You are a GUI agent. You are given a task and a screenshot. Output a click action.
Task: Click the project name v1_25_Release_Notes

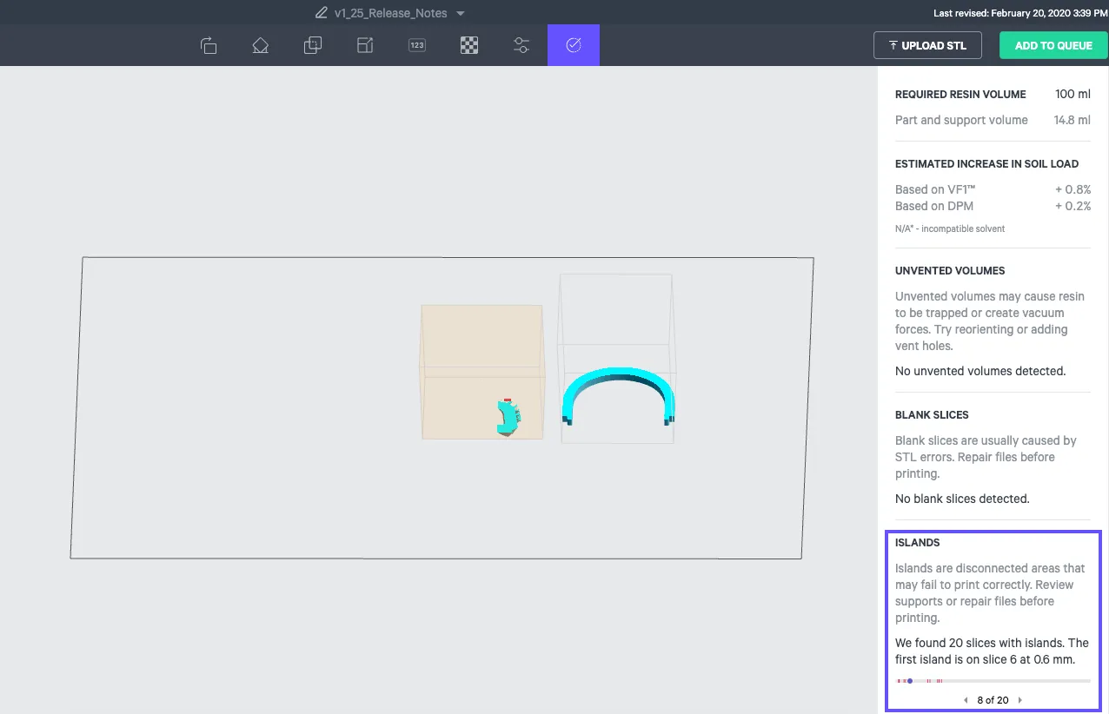(x=391, y=13)
